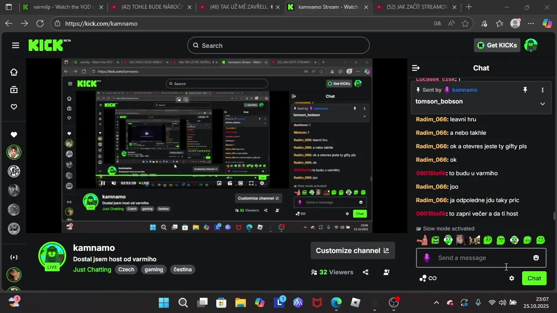Insert green headphones emote next to angry face
The width and height of the screenshot is (557, 313).
(448, 240)
